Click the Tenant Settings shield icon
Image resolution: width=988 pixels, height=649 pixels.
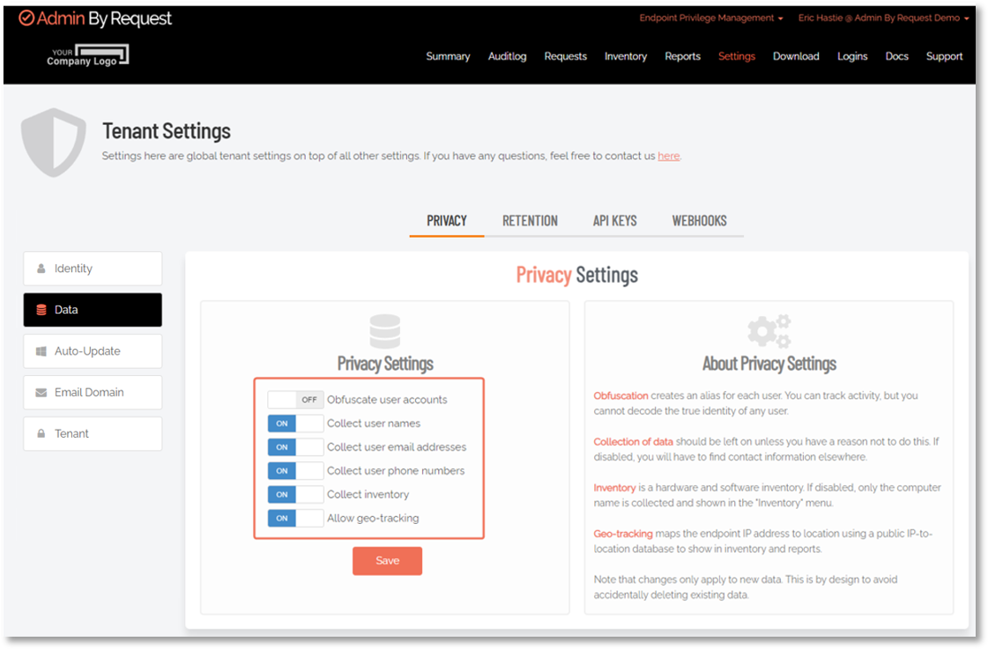pyautogui.click(x=54, y=143)
